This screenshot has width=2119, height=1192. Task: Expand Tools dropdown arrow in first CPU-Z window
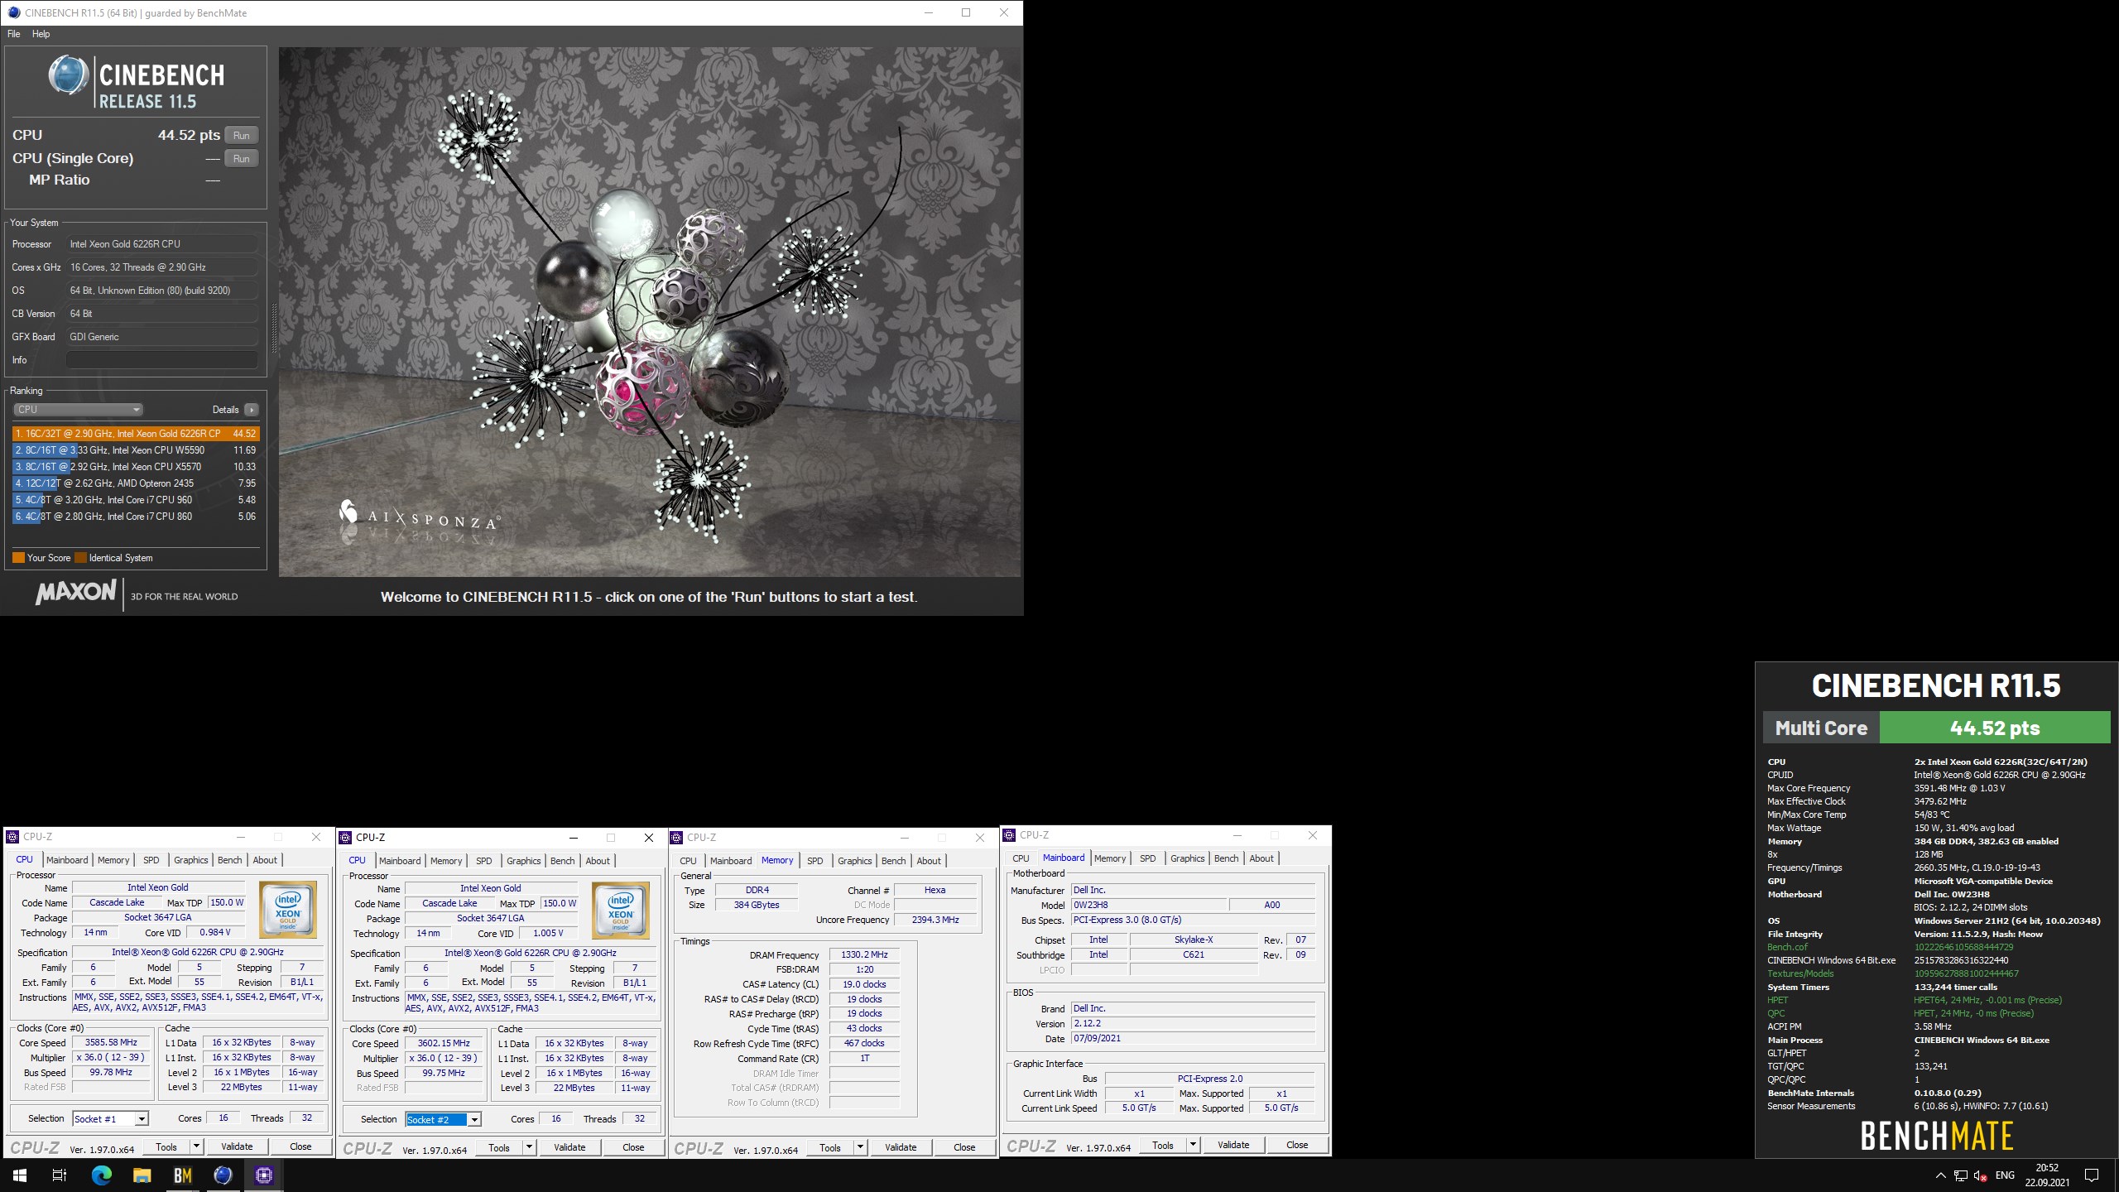pyautogui.click(x=196, y=1146)
